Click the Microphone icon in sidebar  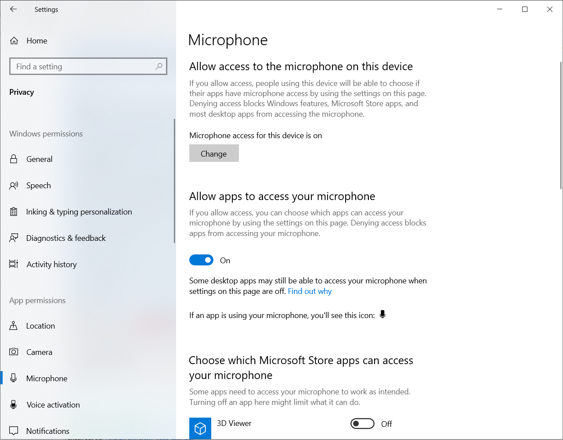[14, 378]
